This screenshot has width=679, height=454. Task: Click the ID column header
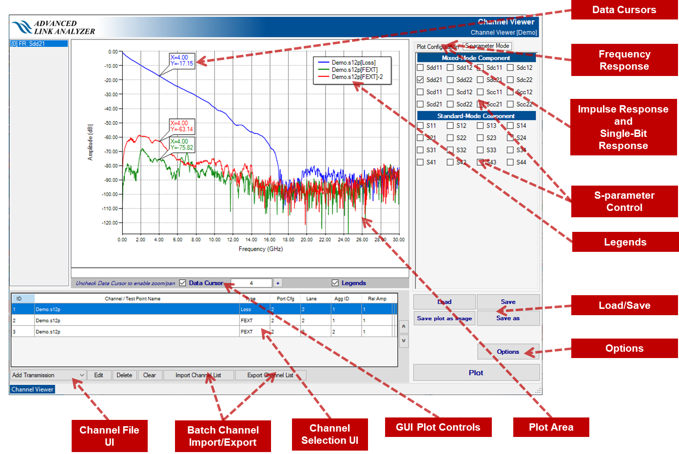pyautogui.click(x=23, y=299)
